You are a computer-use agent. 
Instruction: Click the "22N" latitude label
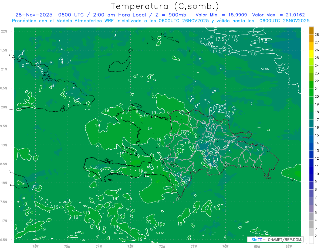[4, 31]
